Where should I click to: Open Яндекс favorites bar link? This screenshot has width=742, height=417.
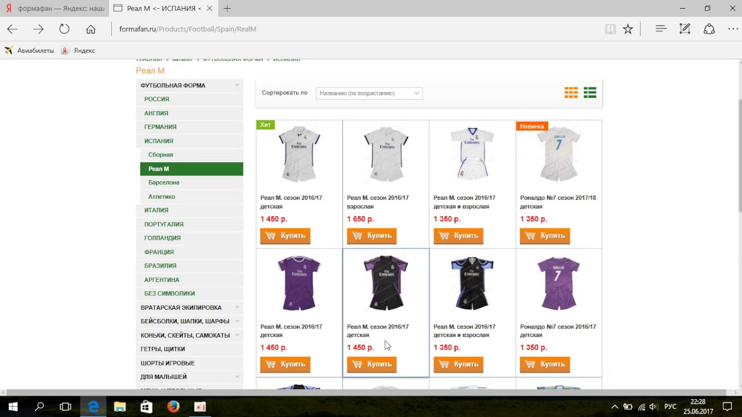pyautogui.click(x=78, y=50)
